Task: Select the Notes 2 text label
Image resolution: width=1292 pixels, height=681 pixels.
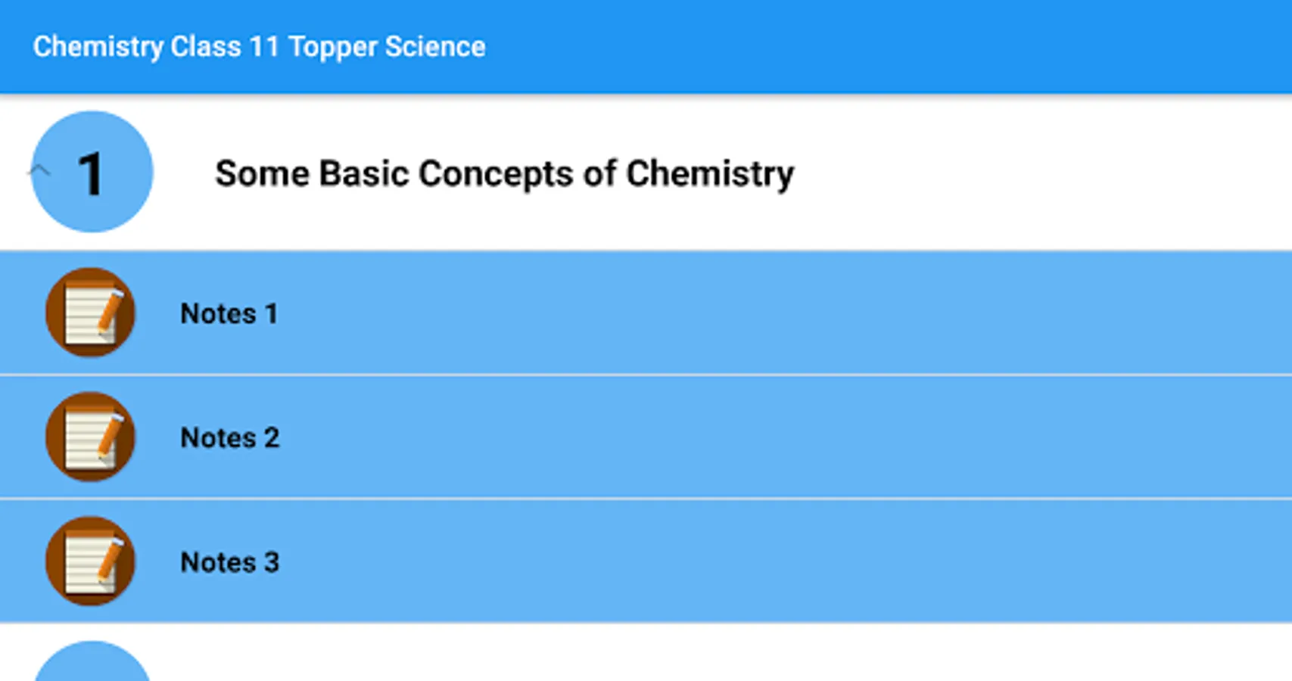Action: (x=229, y=437)
